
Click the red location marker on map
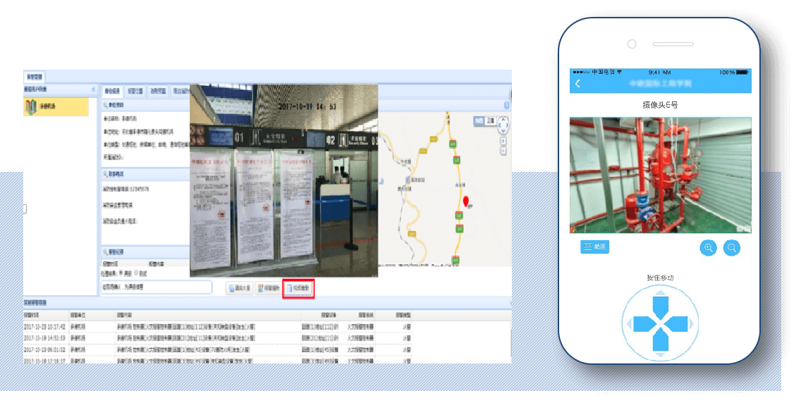[465, 201]
